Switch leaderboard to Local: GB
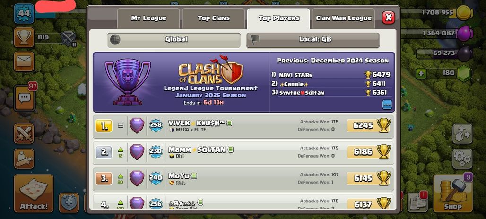This screenshot has height=219, width=486. (x=313, y=40)
